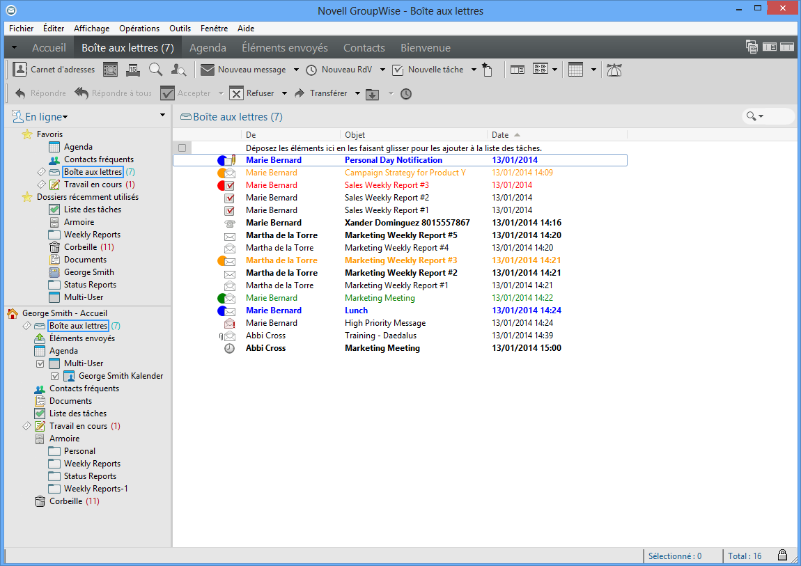Switch to the Éléments envoyés tab
Image resolution: width=801 pixels, height=566 pixels.
pos(284,48)
